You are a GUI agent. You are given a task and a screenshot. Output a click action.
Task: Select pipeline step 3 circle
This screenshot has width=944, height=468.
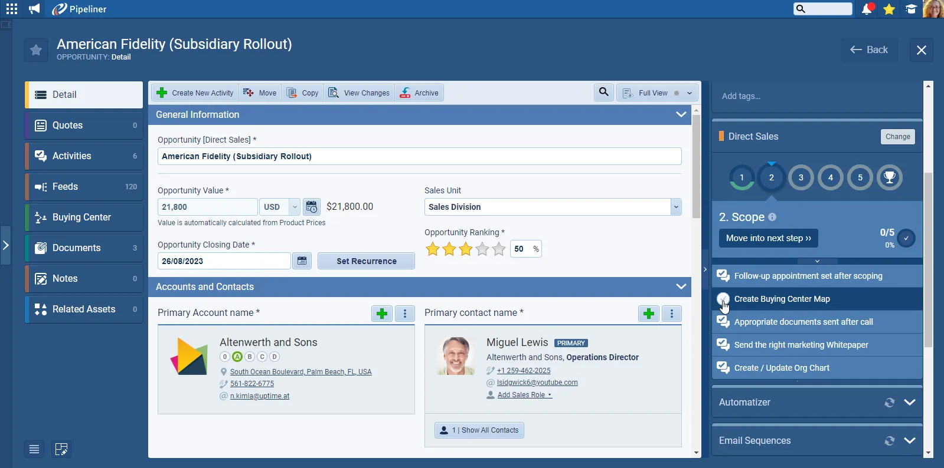click(801, 177)
